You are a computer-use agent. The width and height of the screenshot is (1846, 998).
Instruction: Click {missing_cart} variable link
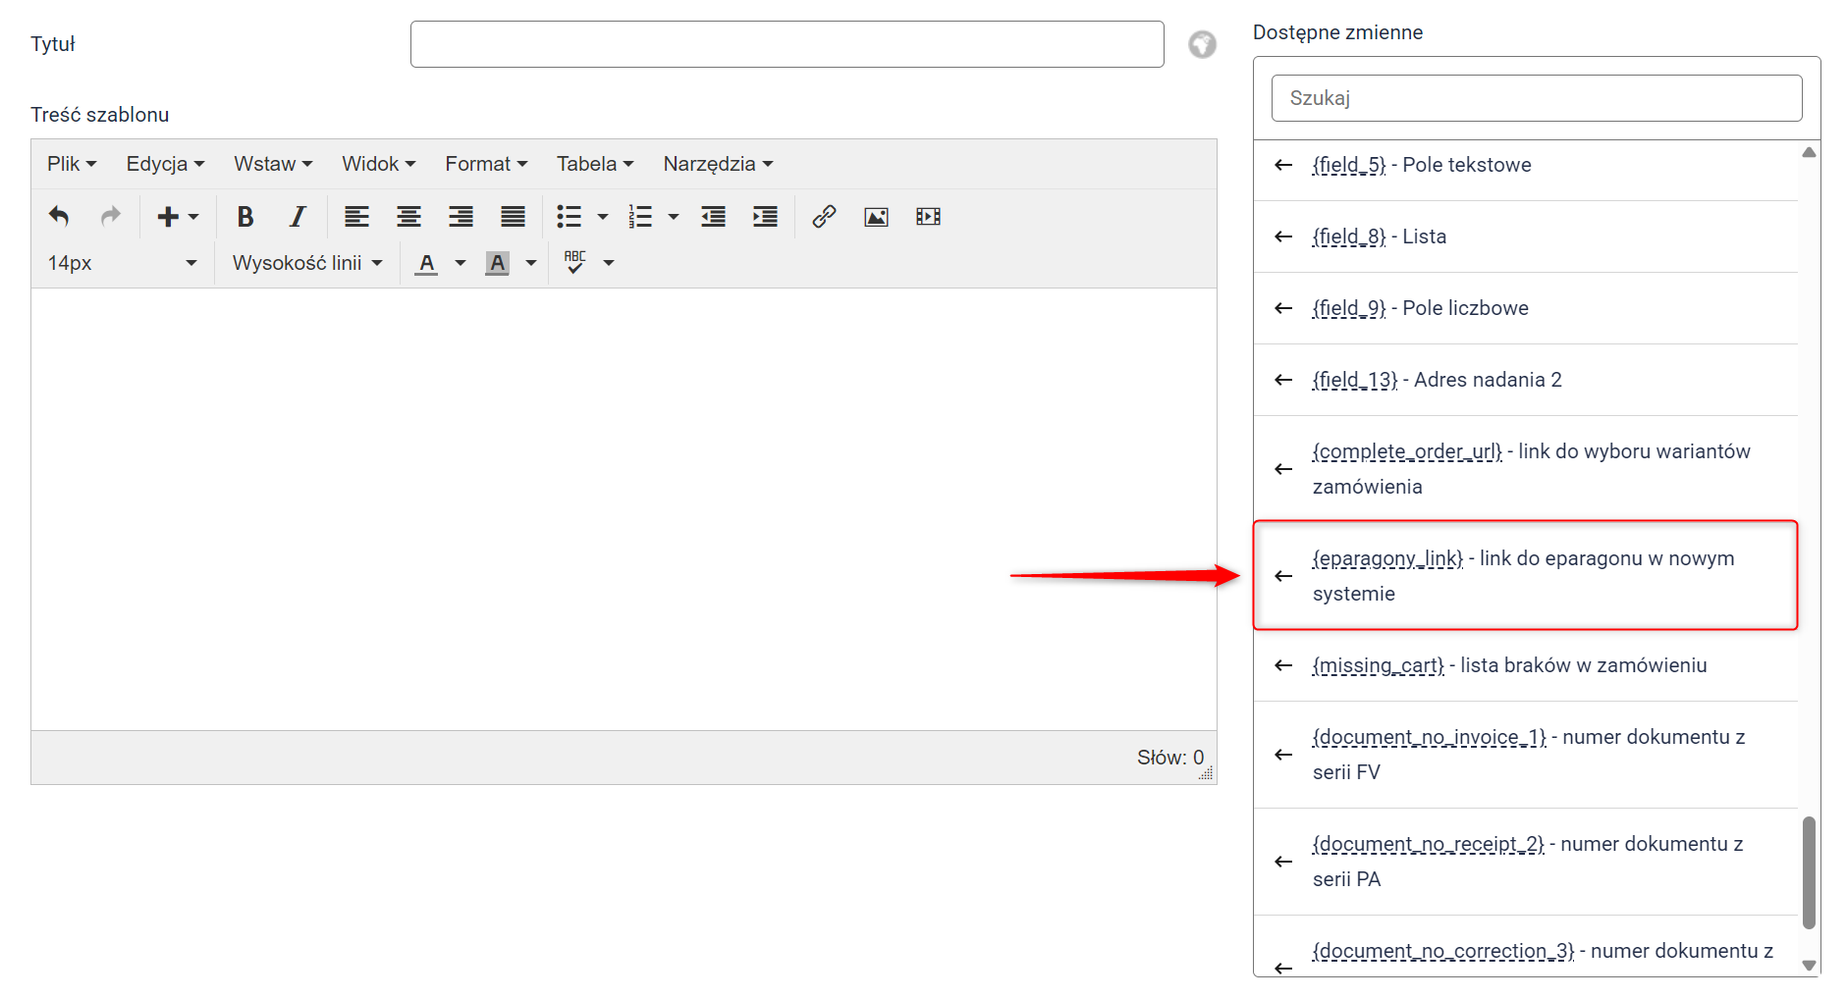(1378, 665)
